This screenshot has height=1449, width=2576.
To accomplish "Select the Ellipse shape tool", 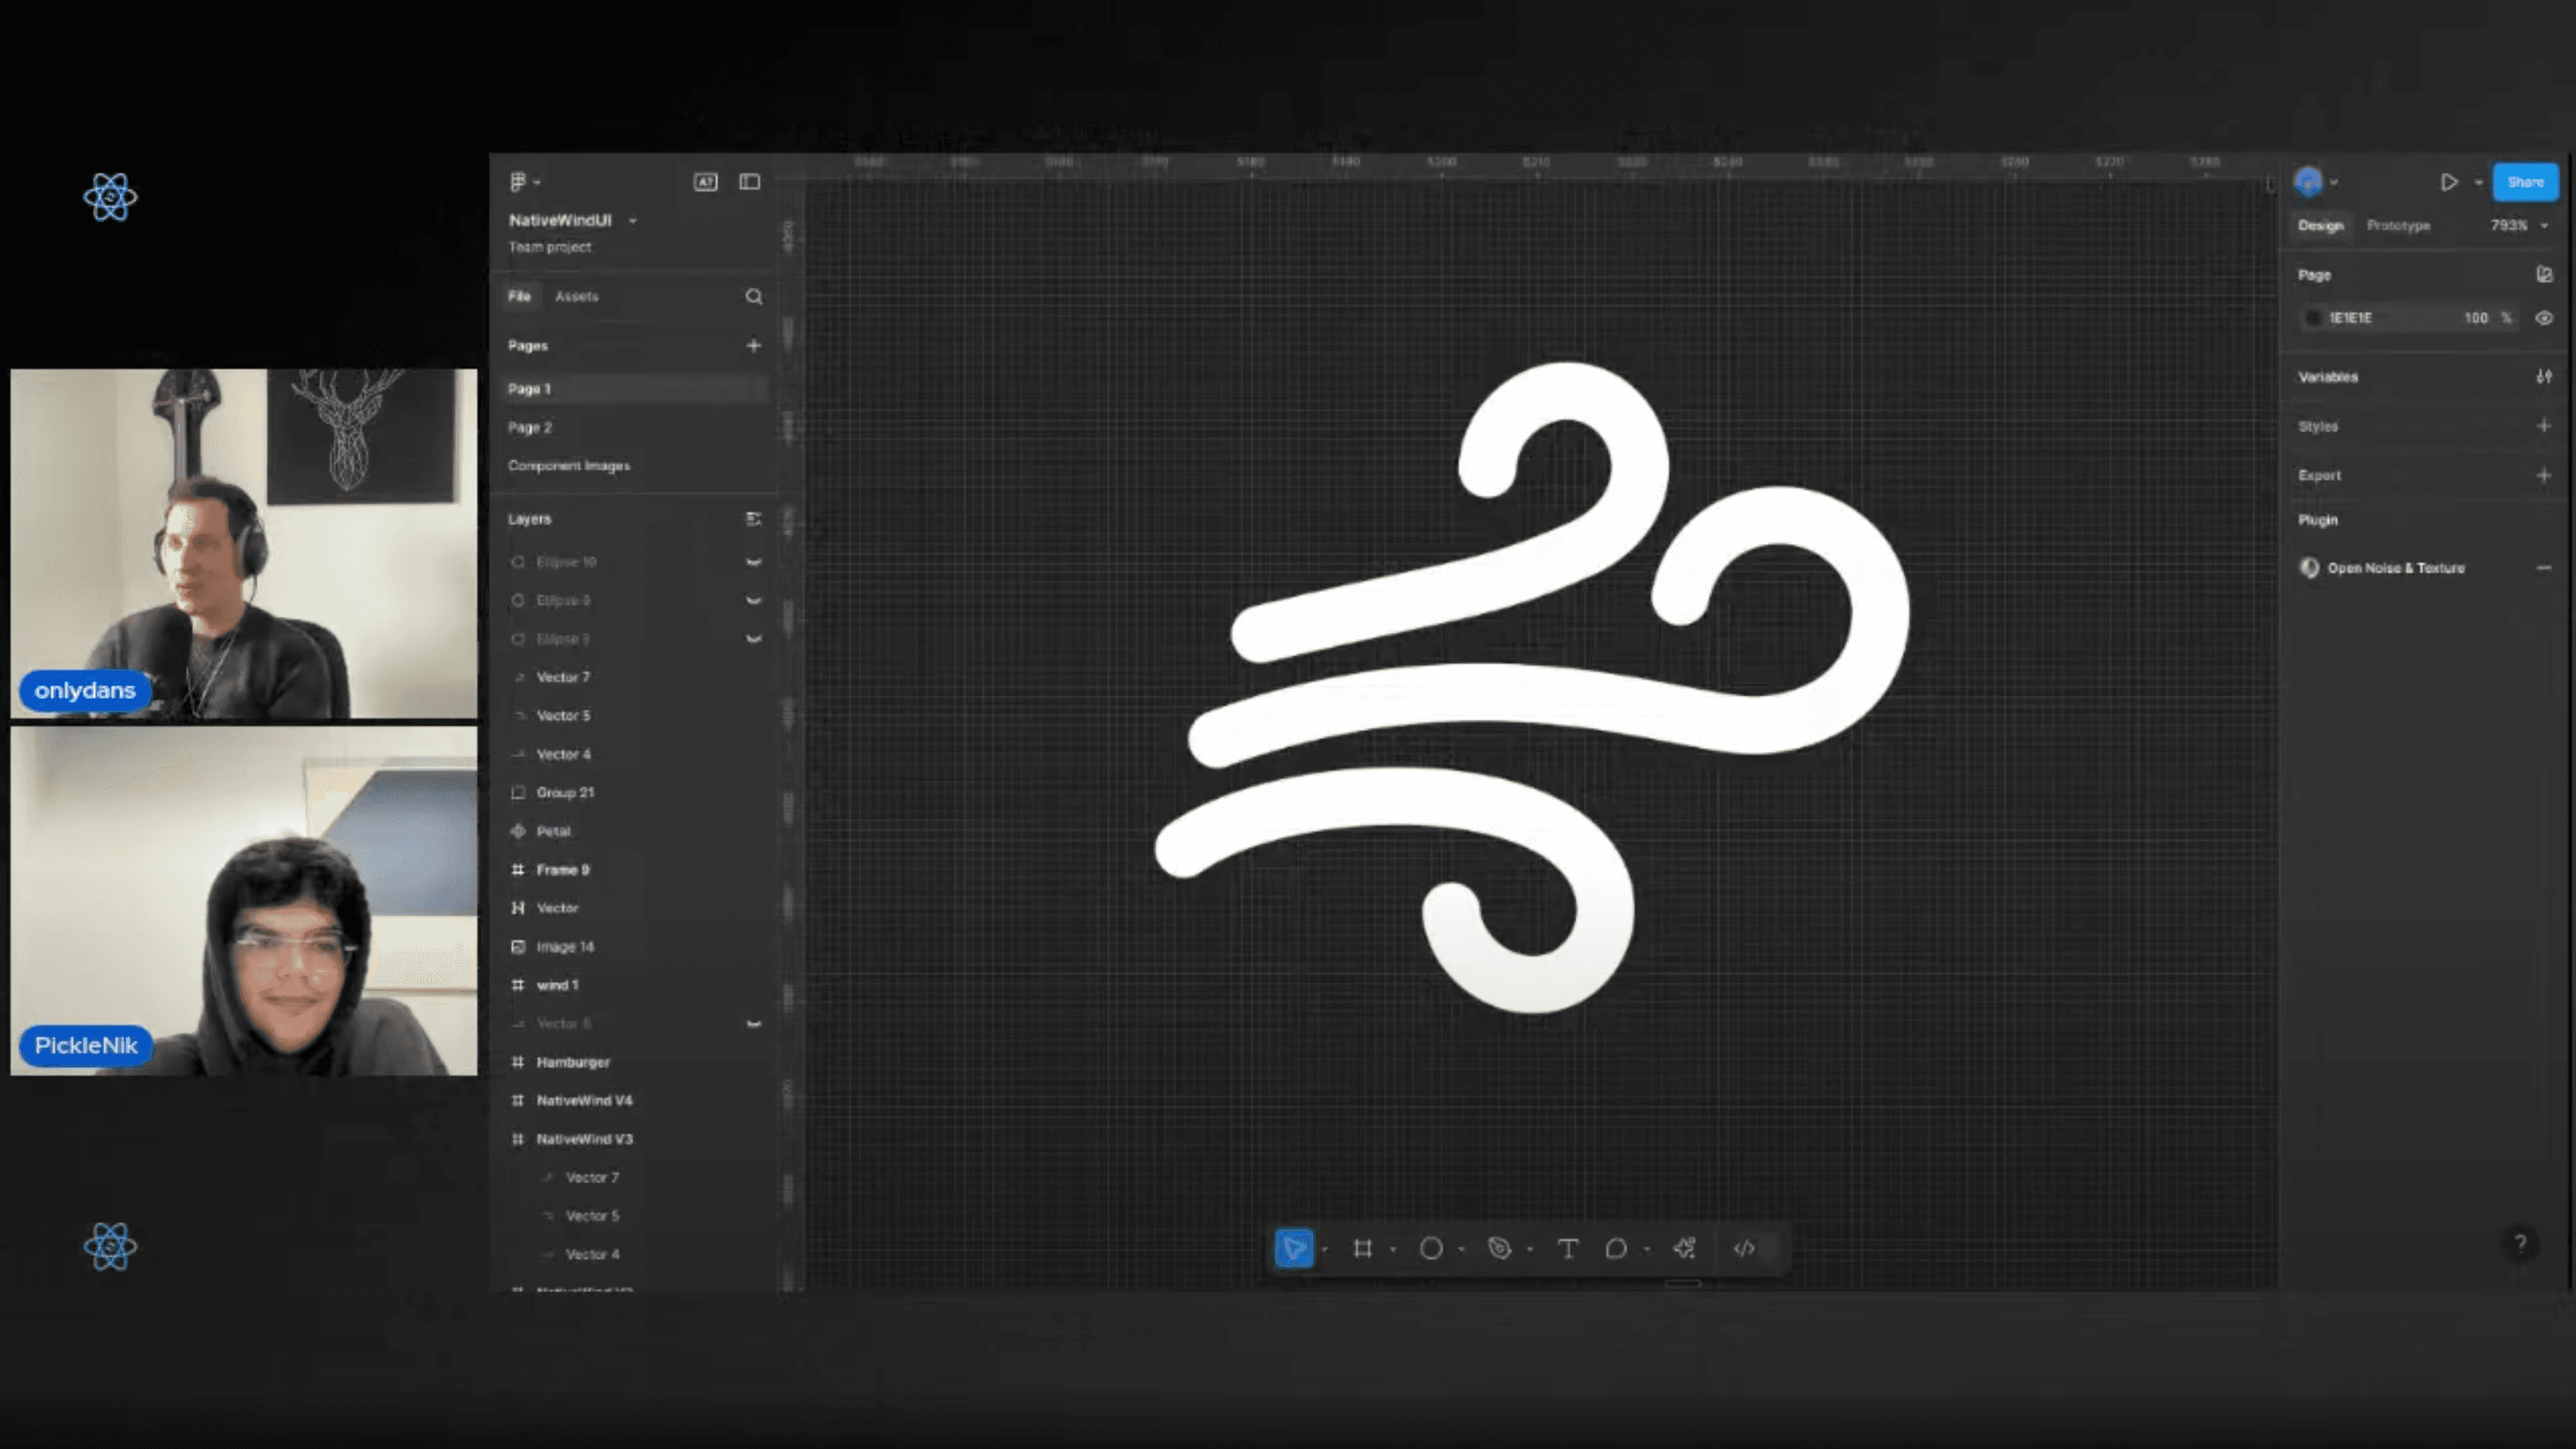I will (x=1431, y=1248).
